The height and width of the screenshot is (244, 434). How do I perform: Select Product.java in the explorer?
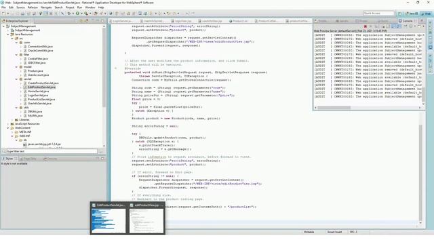35,71
